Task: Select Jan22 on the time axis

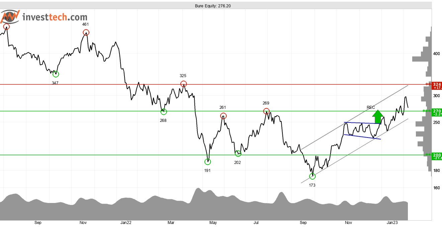Action: 126,223
